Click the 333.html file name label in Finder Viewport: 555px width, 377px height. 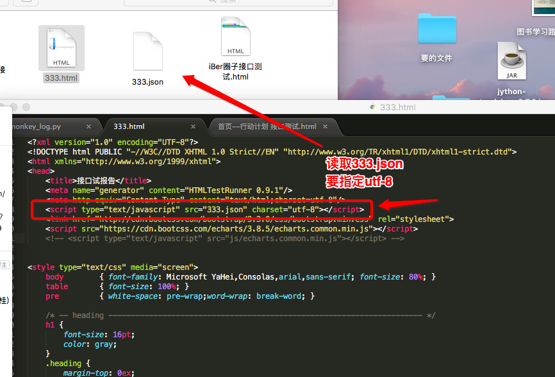(62, 78)
